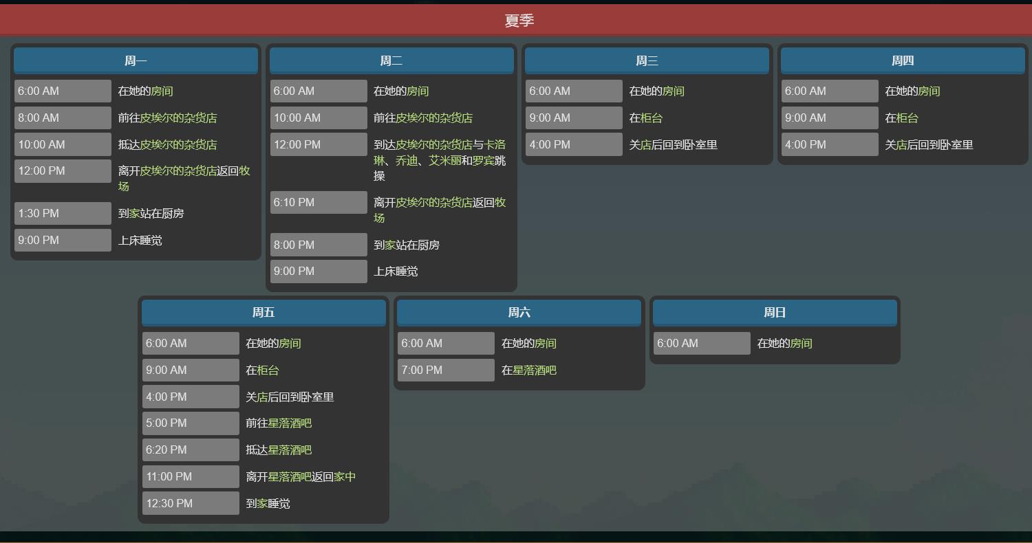
Task: Click the 12:00 PM time cell under 周一
Action: pyautogui.click(x=63, y=170)
